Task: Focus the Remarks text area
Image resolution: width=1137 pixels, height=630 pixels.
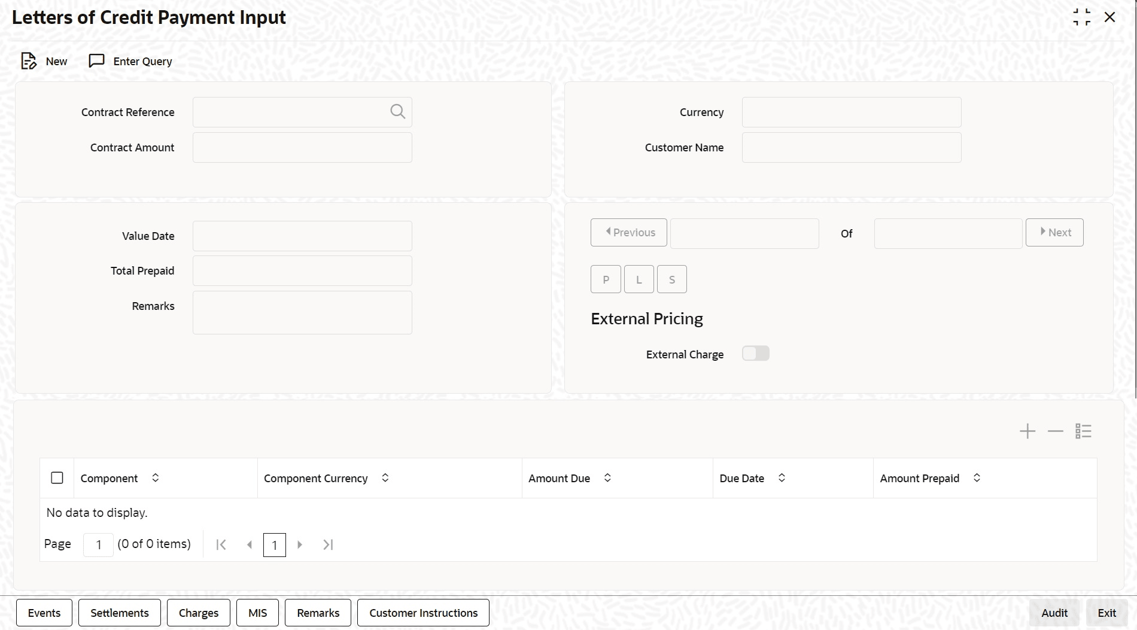Action: tap(302, 312)
